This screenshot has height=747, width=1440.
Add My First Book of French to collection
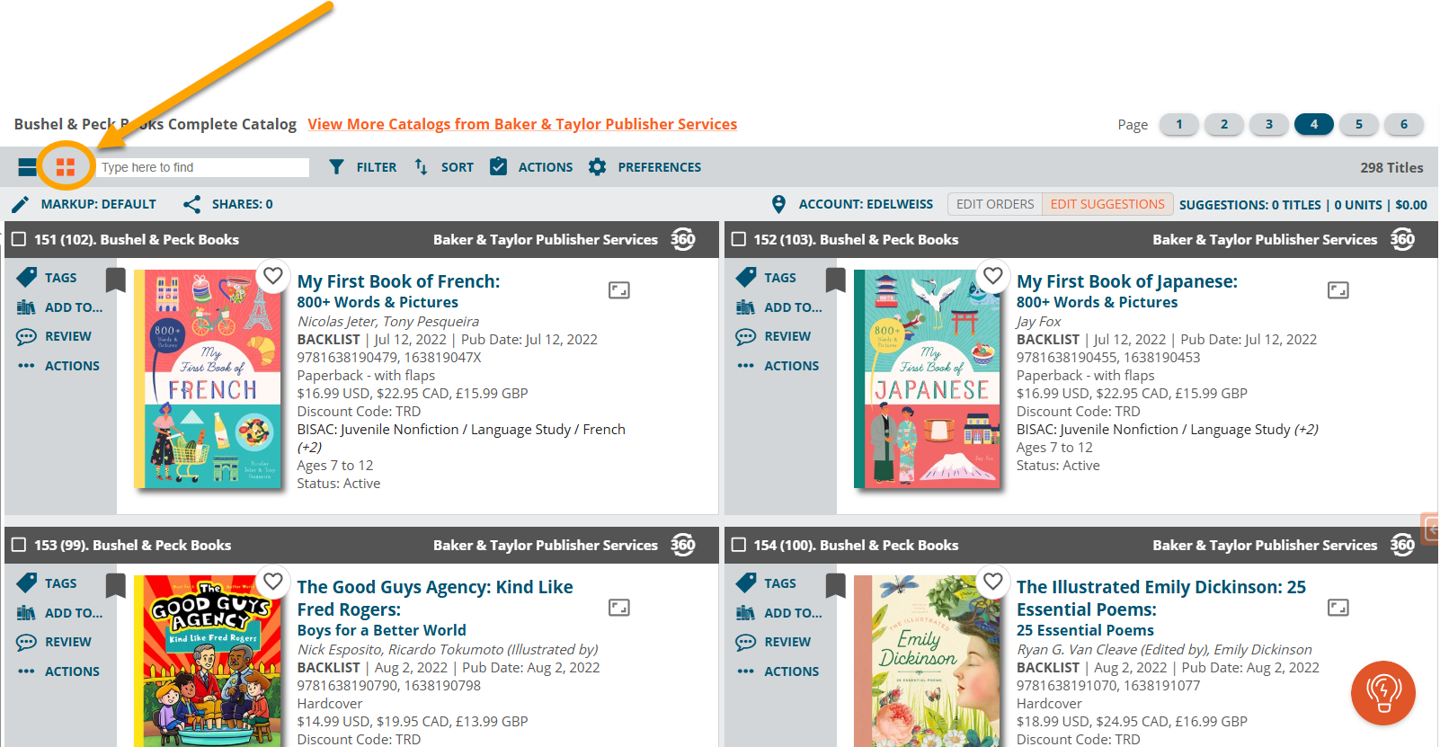59,307
